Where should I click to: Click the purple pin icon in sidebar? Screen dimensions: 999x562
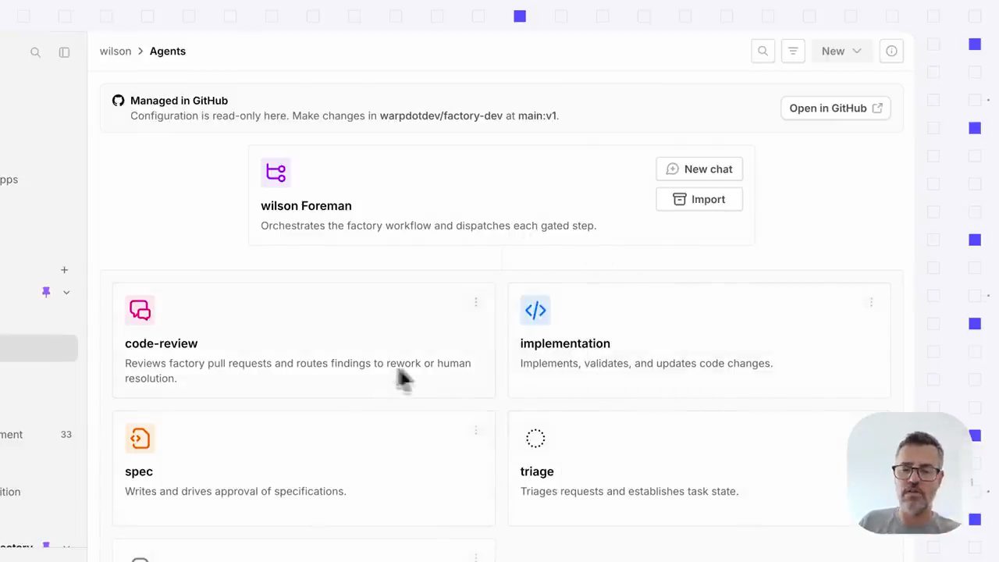click(46, 292)
